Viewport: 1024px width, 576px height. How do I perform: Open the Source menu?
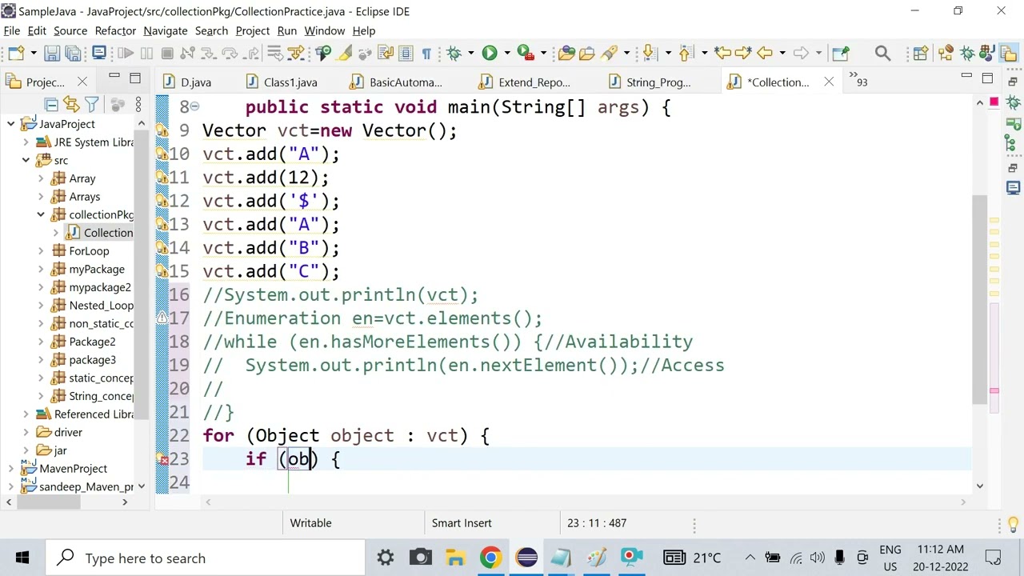coord(70,30)
